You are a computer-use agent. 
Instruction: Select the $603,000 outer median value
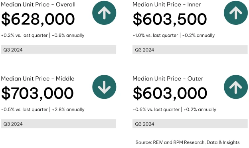click(170, 93)
